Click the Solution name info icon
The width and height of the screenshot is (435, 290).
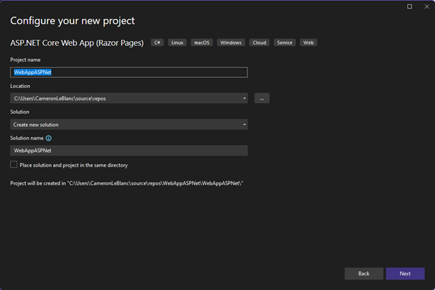click(x=49, y=138)
